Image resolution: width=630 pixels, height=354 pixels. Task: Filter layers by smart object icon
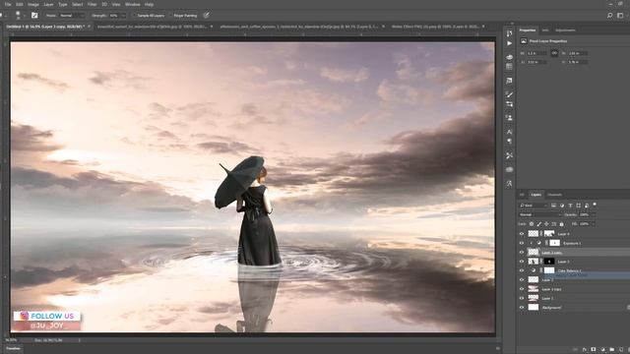[x=587, y=206]
